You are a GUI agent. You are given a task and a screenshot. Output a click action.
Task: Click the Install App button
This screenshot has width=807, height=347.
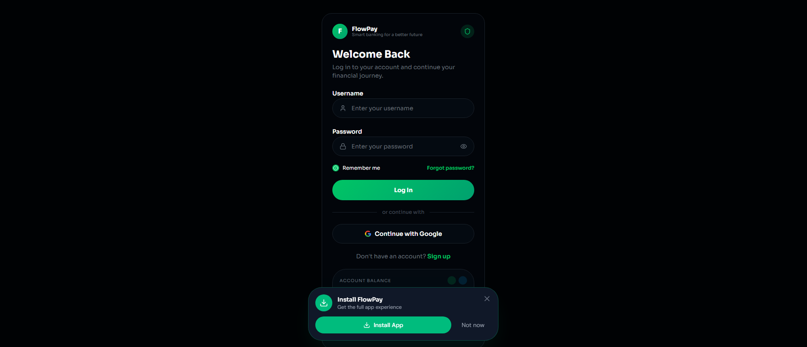383,325
